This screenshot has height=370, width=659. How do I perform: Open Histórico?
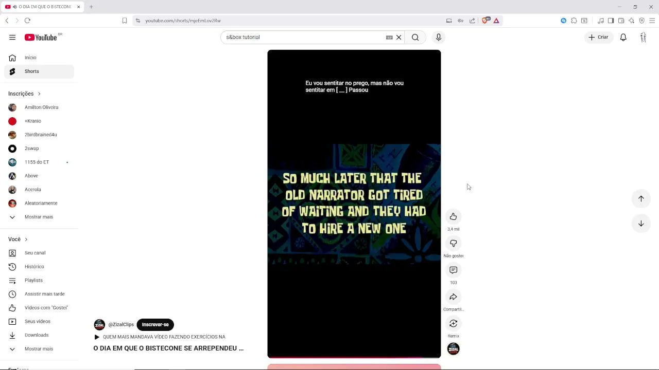click(39, 267)
